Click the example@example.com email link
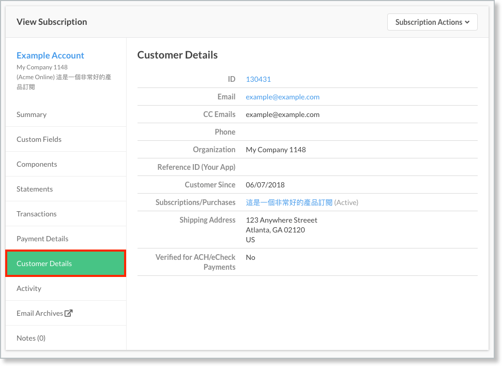Viewport: 502px width, 366px height. pyautogui.click(x=282, y=97)
